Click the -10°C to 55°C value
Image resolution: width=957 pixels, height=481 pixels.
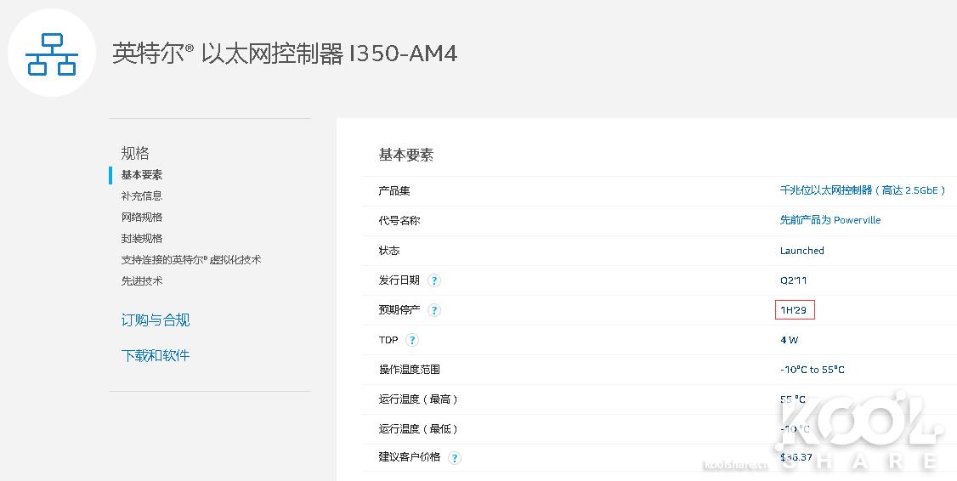(813, 370)
